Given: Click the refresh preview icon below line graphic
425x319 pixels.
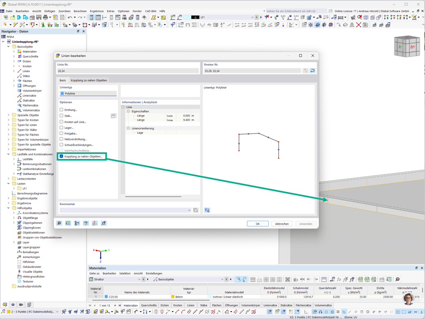Looking at the screenshot, I should click(207, 210).
